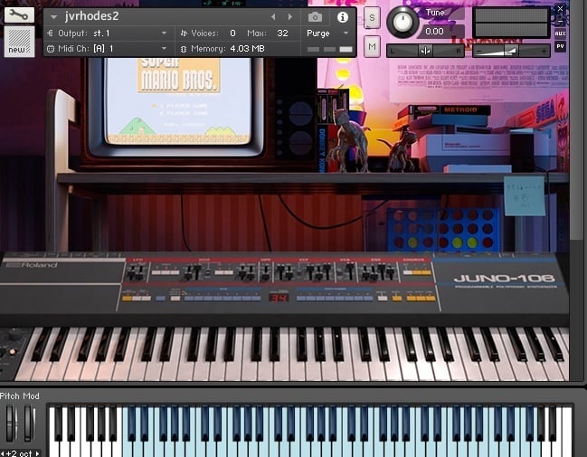The image size is (587, 457).
Task: Click the Tune knob
Action: tap(402, 22)
